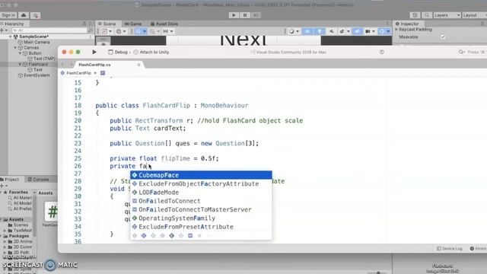Select Scenes folder in Project panel
487x274 pixels.
click(x=18, y=225)
